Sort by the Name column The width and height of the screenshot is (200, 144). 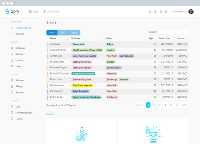(59, 38)
